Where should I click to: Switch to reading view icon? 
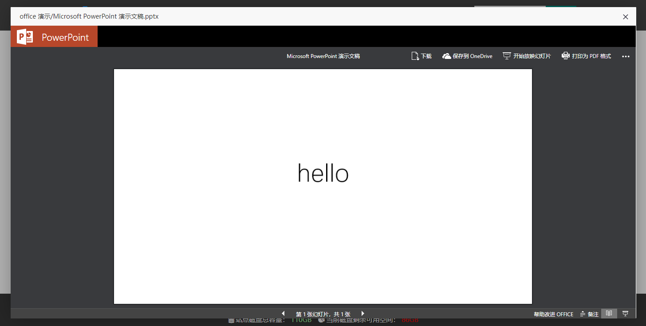609,314
